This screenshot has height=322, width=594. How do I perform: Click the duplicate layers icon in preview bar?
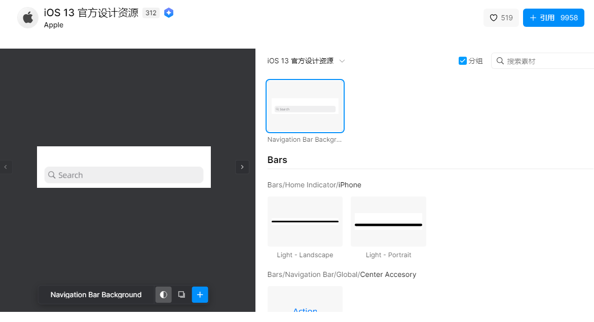(x=181, y=295)
